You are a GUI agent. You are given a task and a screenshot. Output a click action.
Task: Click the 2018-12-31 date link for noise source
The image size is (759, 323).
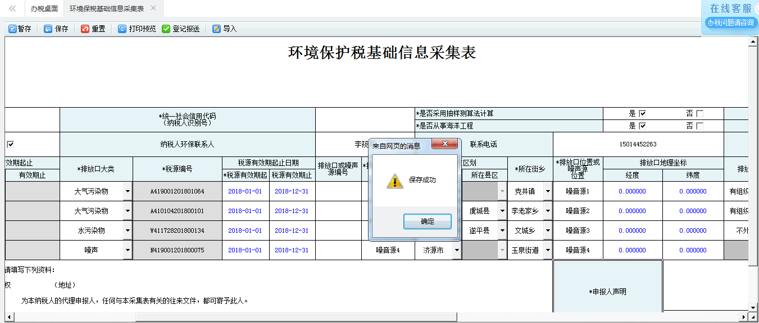pos(292,250)
